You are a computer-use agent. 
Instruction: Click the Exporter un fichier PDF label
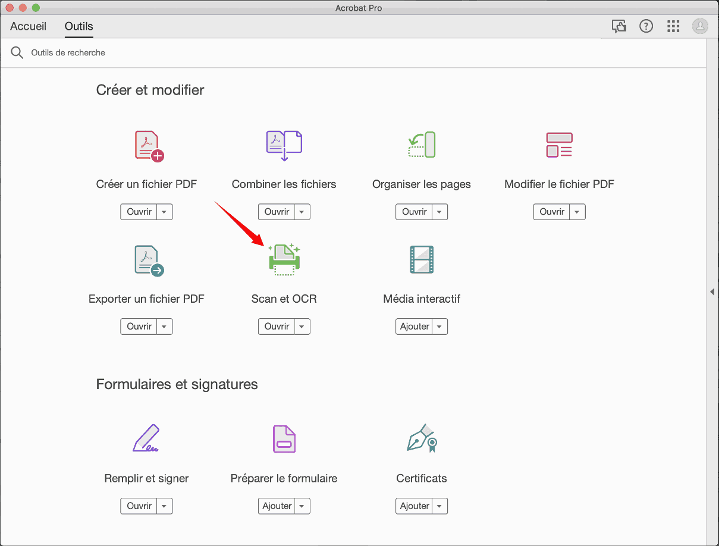click(146, 299)
